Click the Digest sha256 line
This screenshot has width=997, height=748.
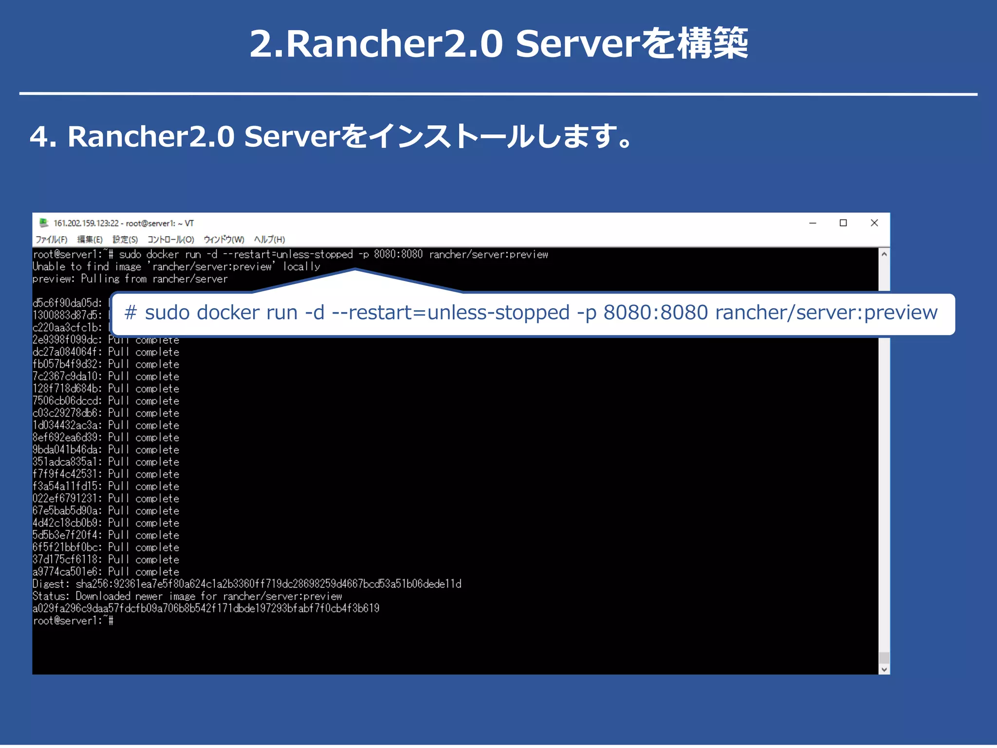247,584
